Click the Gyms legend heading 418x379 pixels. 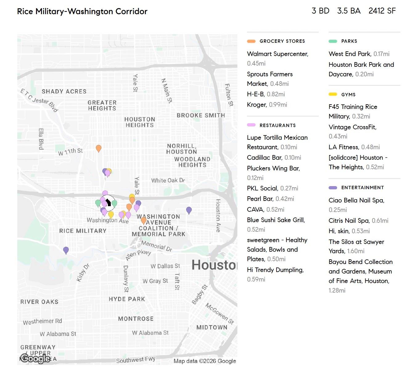348,94
